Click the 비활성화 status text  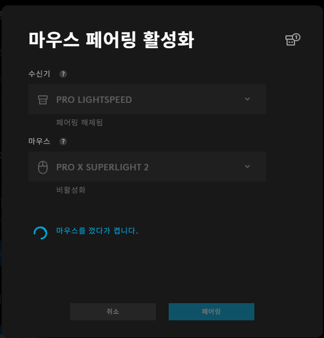[71, 190]
